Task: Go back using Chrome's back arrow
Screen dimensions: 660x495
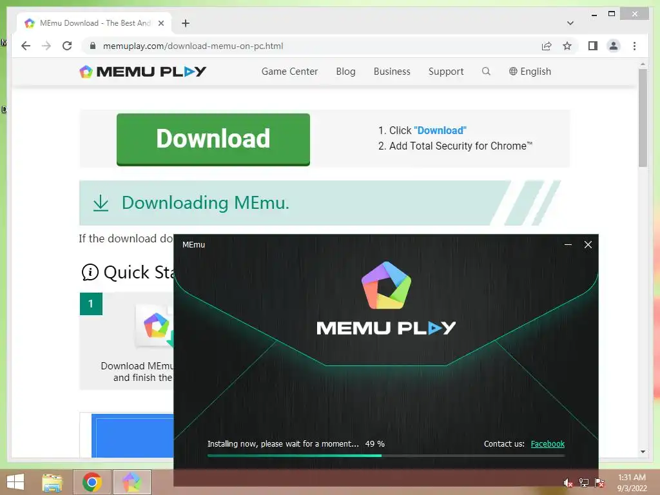Action: click(x=26, y=46)
